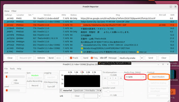Screen dimensions: 179x102
Task: Click the Close button in Reporter
Action: tap(10, 58)
